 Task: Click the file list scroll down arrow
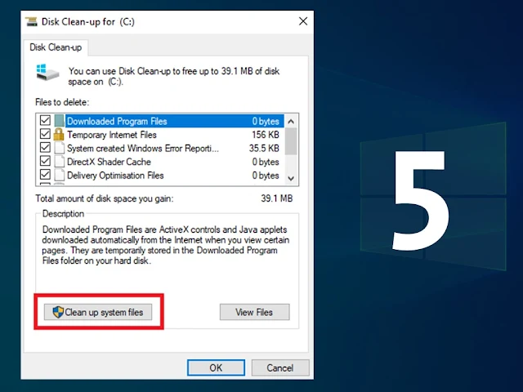click(291, 178)
